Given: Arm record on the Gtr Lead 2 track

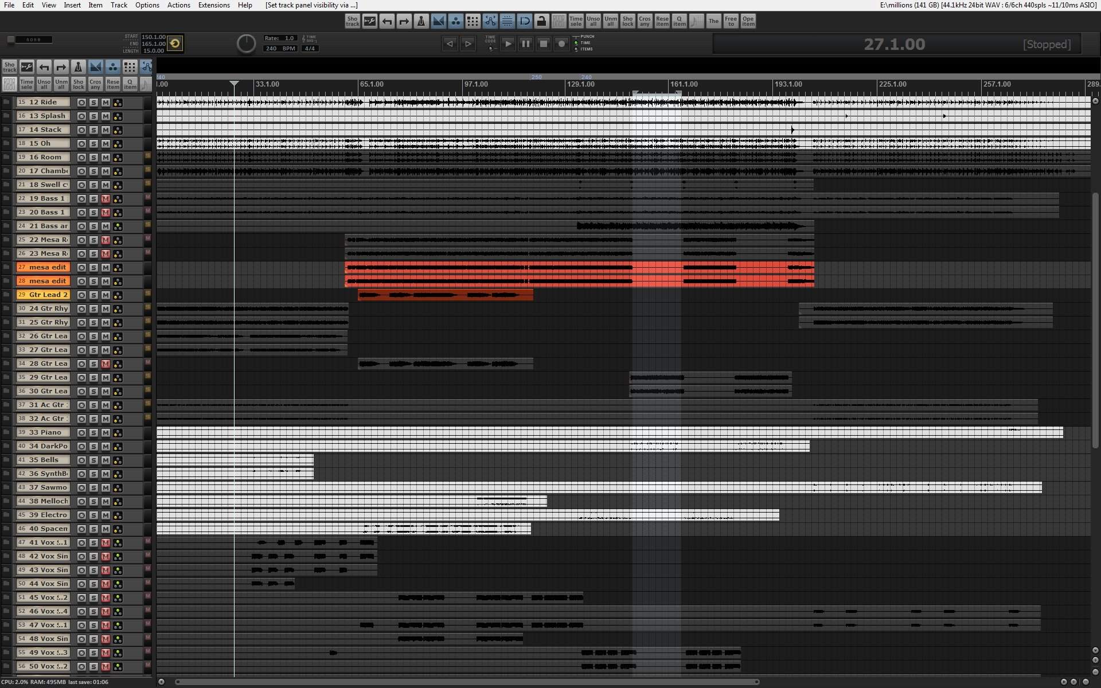Looking at the screenshot, I should tap(81, 295).
